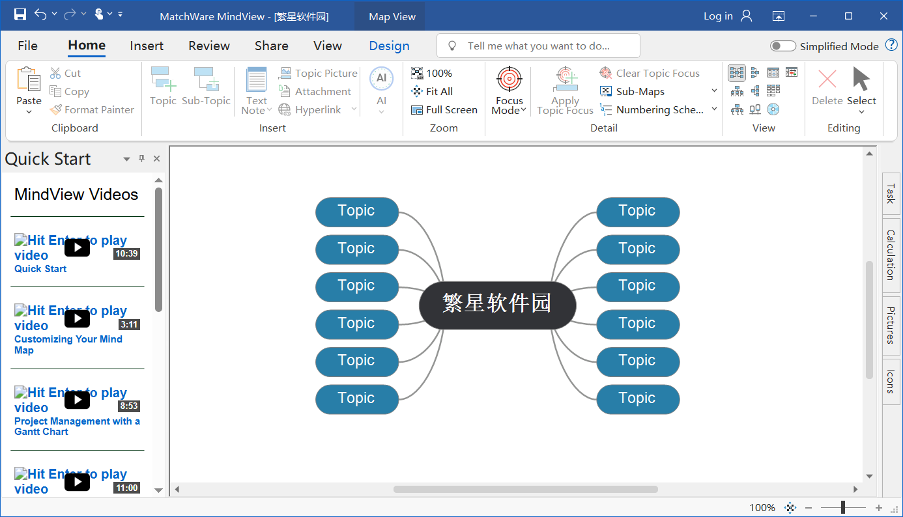Click the zoom slider in status bar

point(843,508)
